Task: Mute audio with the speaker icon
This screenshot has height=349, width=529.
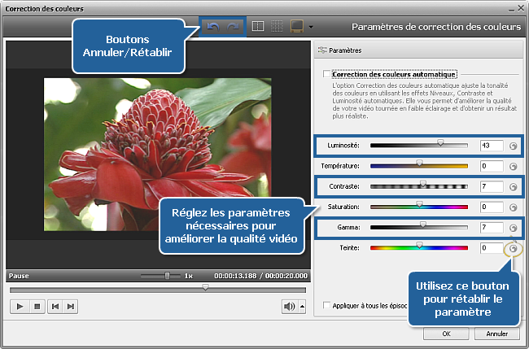Action: coord(289,306)
